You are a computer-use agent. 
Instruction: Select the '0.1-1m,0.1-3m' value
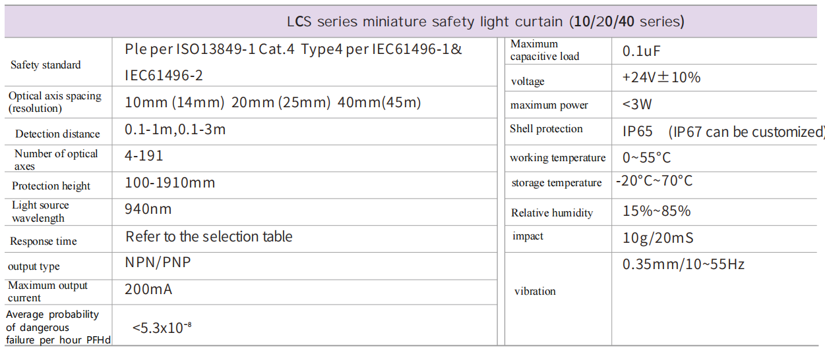[175, 130]
